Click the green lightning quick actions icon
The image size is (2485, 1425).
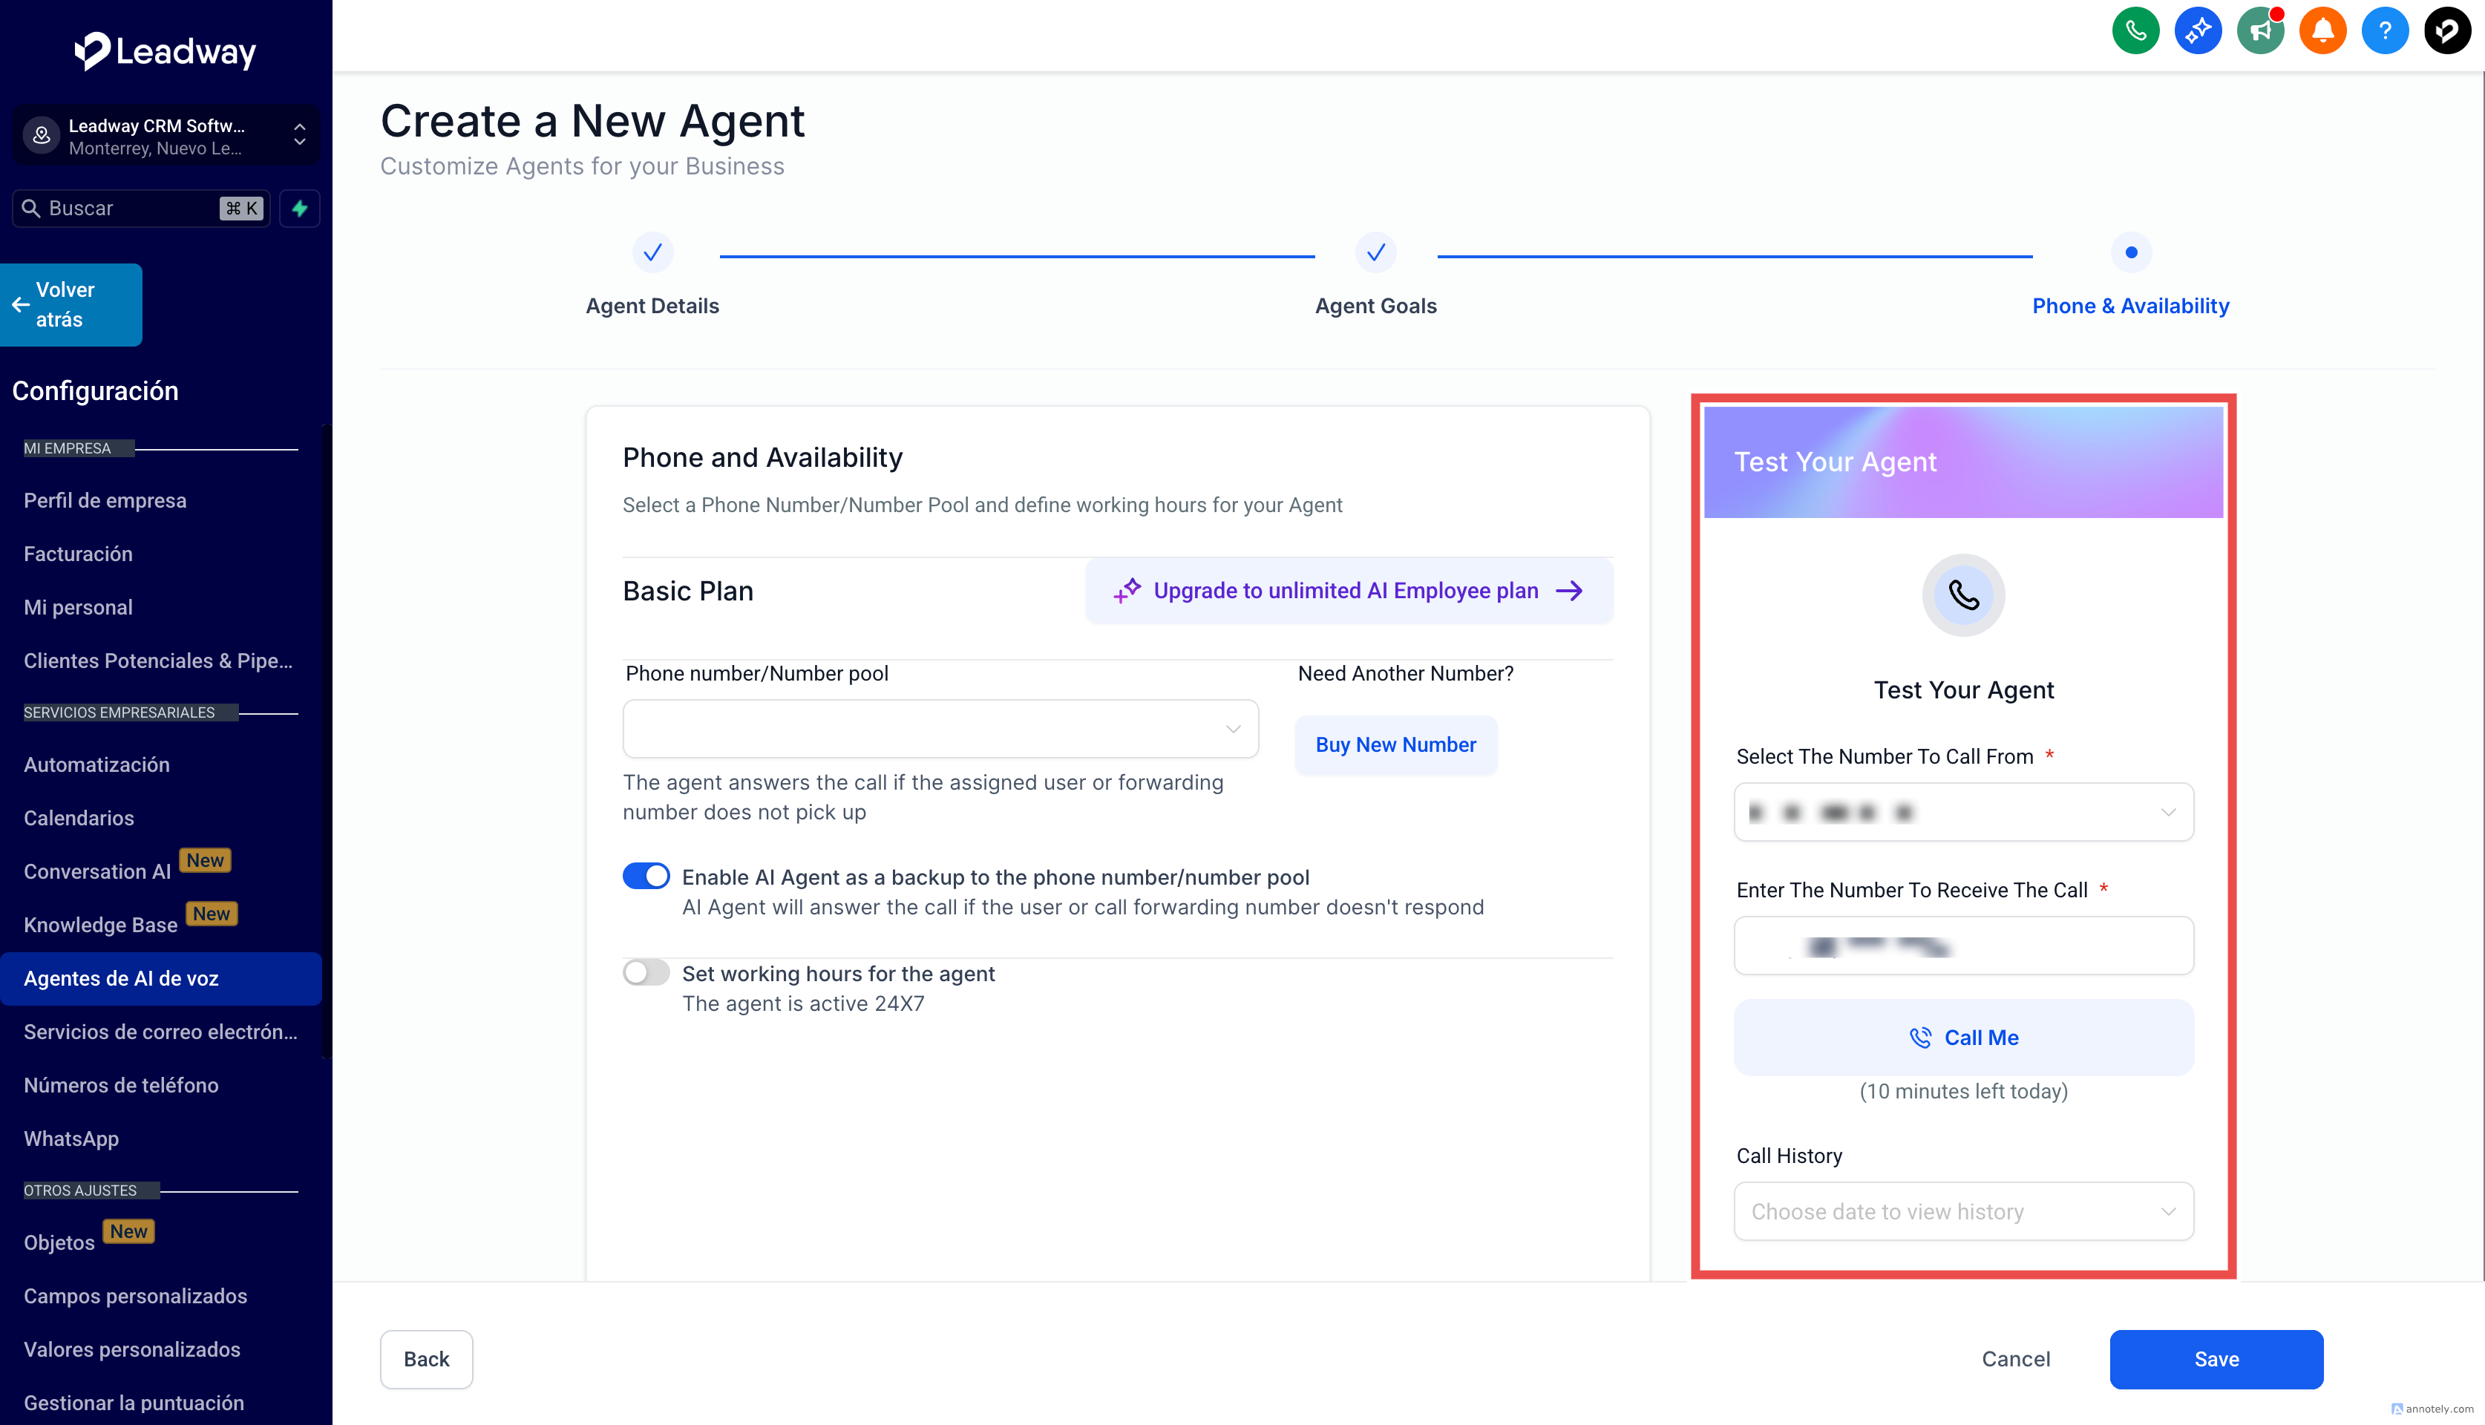300,209
